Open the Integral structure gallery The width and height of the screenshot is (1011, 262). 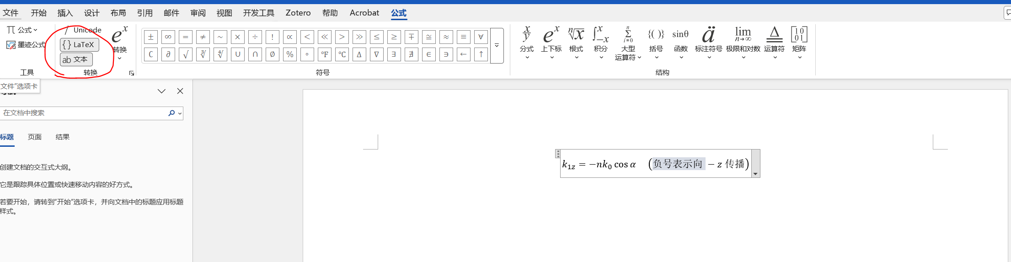point(601,43)
